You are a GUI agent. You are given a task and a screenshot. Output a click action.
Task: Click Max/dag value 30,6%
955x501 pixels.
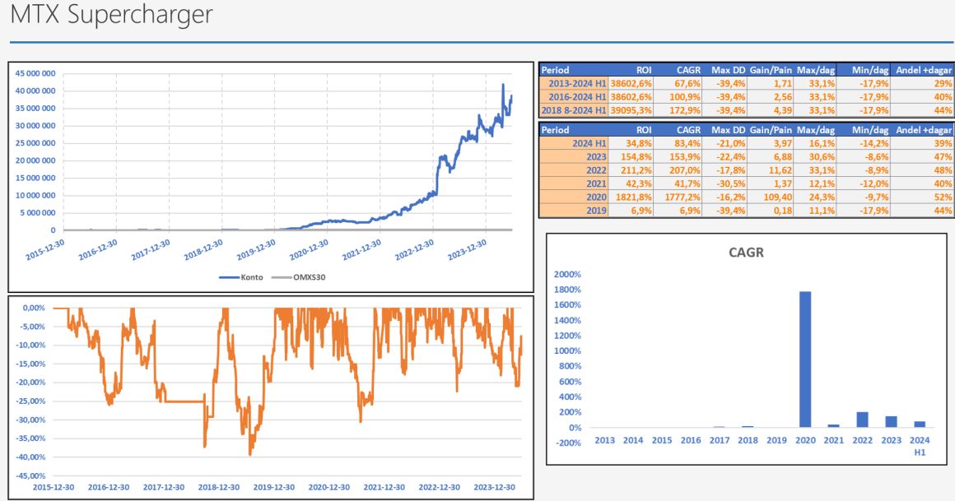coord(822,156)
